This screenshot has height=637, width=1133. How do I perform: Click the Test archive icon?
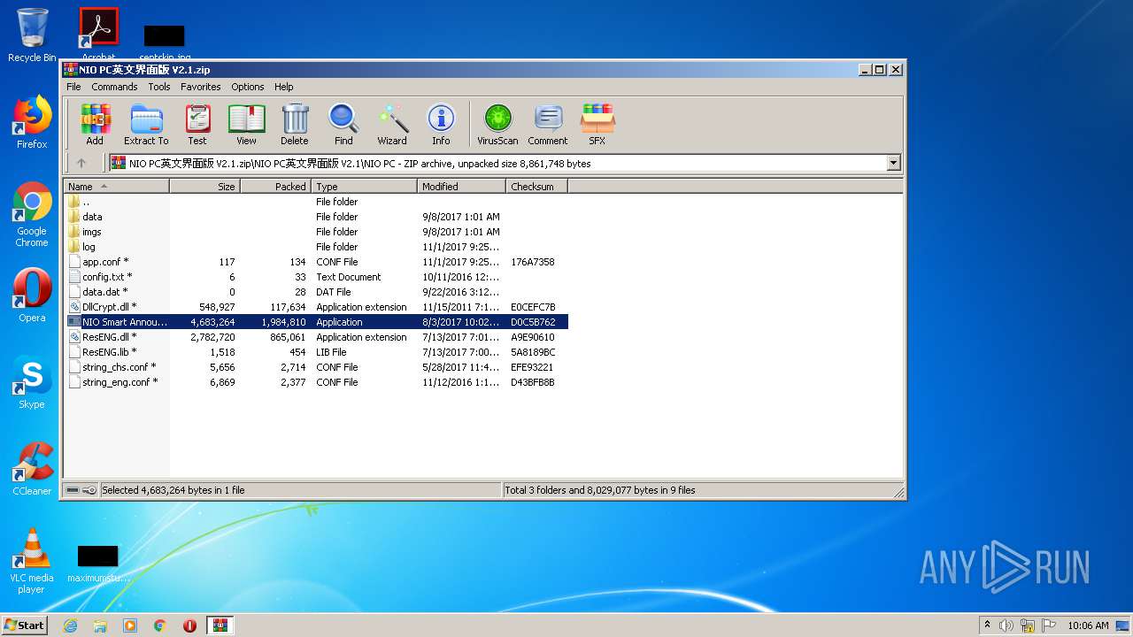(x=197, y=124)
